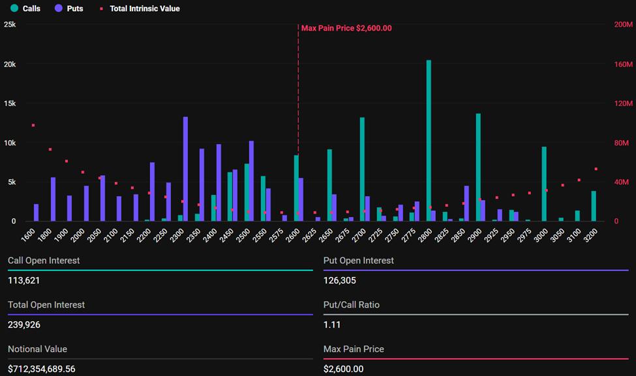This screenshot has height=376, width=636.
Task: Click the Put Open Interest value 126,305
Action: pyautogui.click(x=339, y=280)
